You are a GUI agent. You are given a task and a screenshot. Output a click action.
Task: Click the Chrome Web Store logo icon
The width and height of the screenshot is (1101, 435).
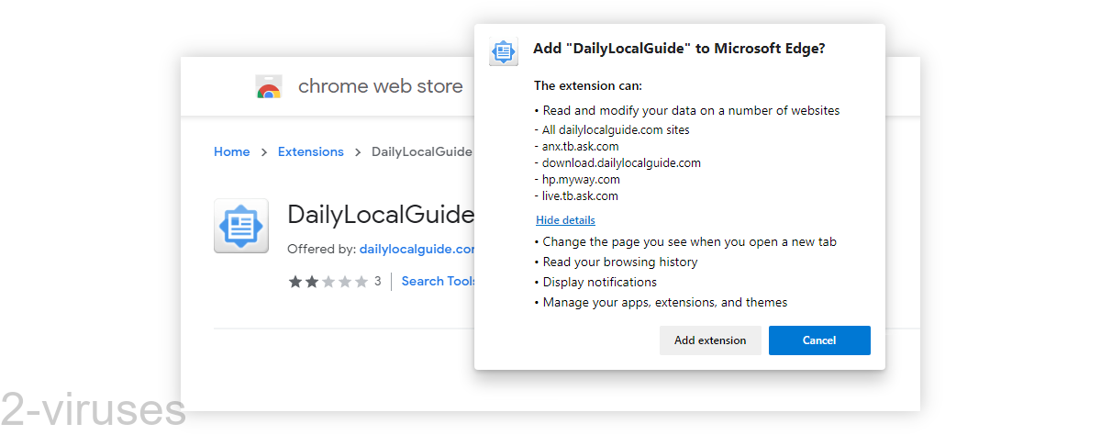(x=268, y=87)
